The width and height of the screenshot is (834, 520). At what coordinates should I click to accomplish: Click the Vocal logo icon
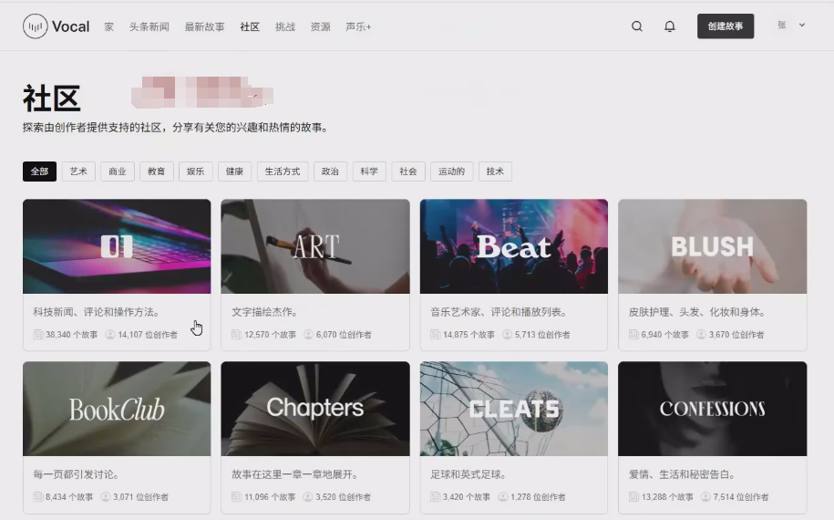click(35, 26)
